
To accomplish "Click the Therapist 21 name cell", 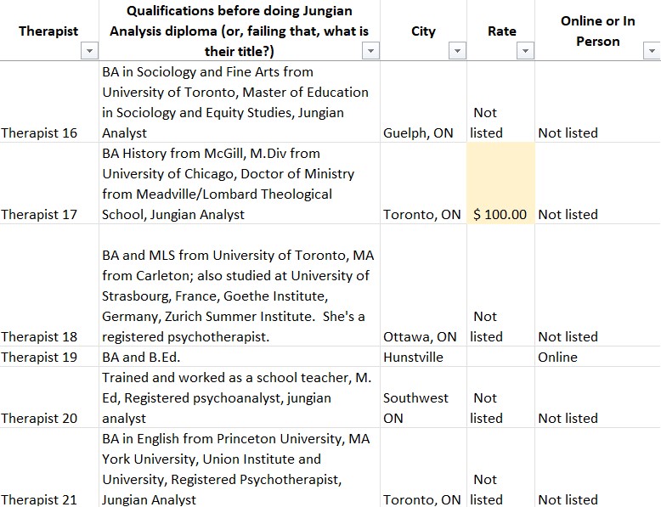I will coord(39,499).
